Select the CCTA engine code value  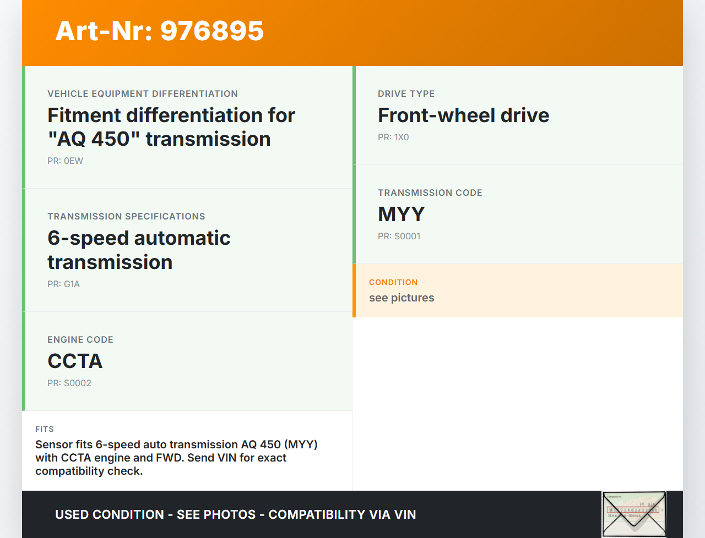(75, 361)
